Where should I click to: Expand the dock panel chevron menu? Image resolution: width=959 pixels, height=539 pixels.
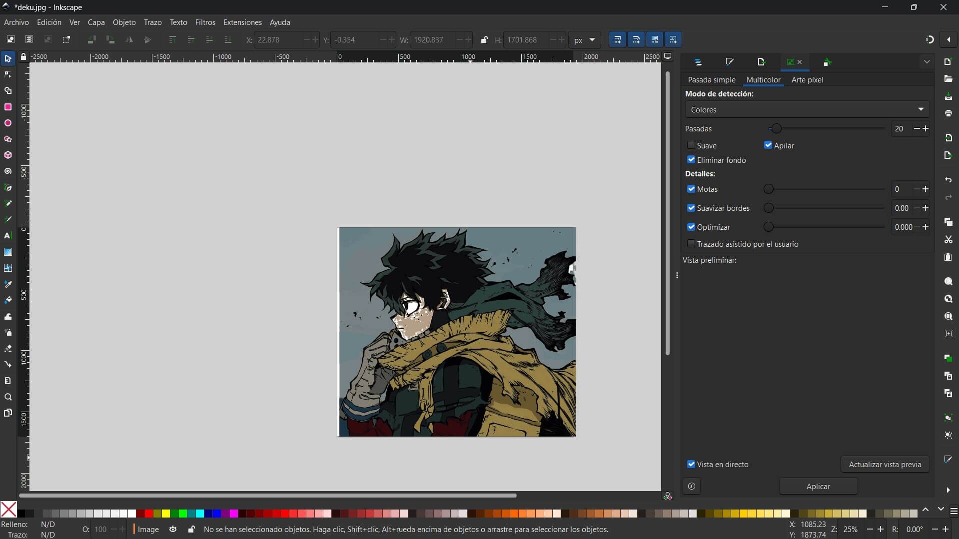[x=927, y=62]
